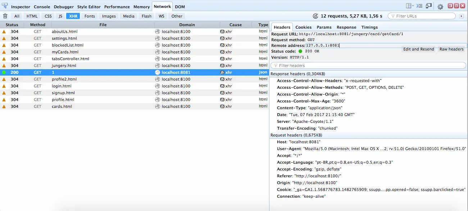Toggle the WS request filter
This screenshot has height=211, width=468.
coord(162,16)
